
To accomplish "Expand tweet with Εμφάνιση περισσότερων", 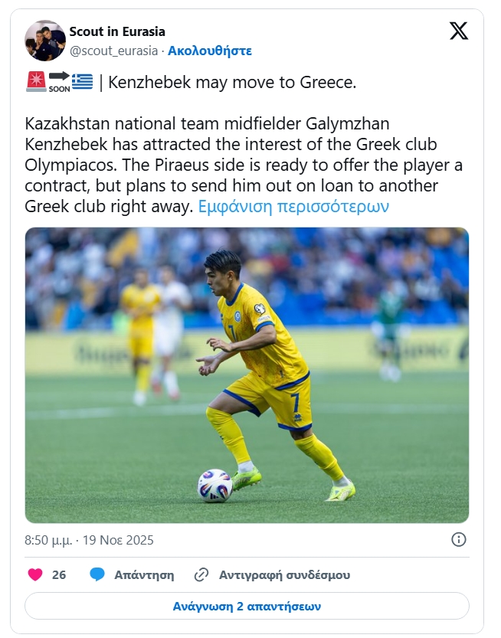I will [294, 207].
